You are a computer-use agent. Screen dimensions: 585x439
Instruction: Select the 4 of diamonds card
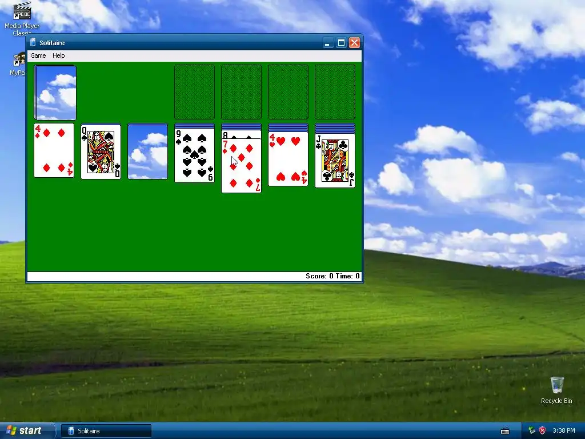point(54,150)
